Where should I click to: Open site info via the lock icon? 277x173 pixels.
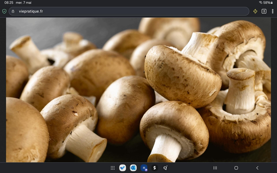pos(13,11)
